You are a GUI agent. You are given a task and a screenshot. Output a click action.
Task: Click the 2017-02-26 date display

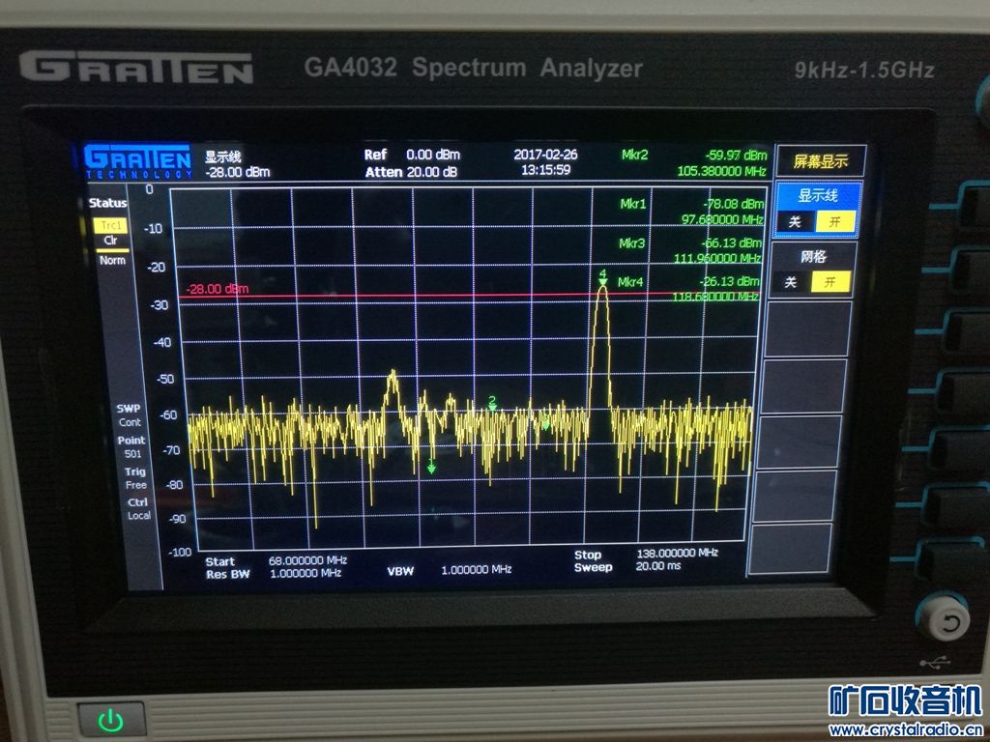click(x=545, y=155)
